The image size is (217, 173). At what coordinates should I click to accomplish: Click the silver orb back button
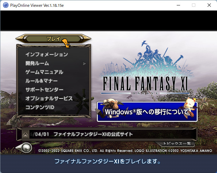pos(24,148)
